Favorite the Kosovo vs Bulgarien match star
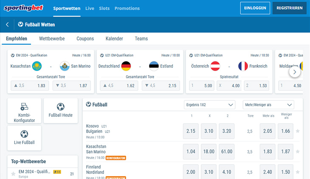This screenshot has width=310, height=179. click(x=298, y=131)
